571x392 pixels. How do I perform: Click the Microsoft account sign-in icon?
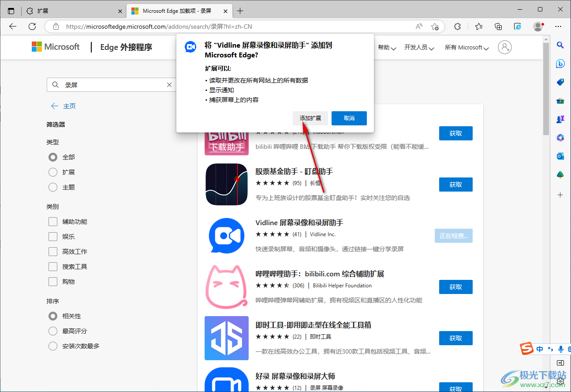[x=505, y=47]
